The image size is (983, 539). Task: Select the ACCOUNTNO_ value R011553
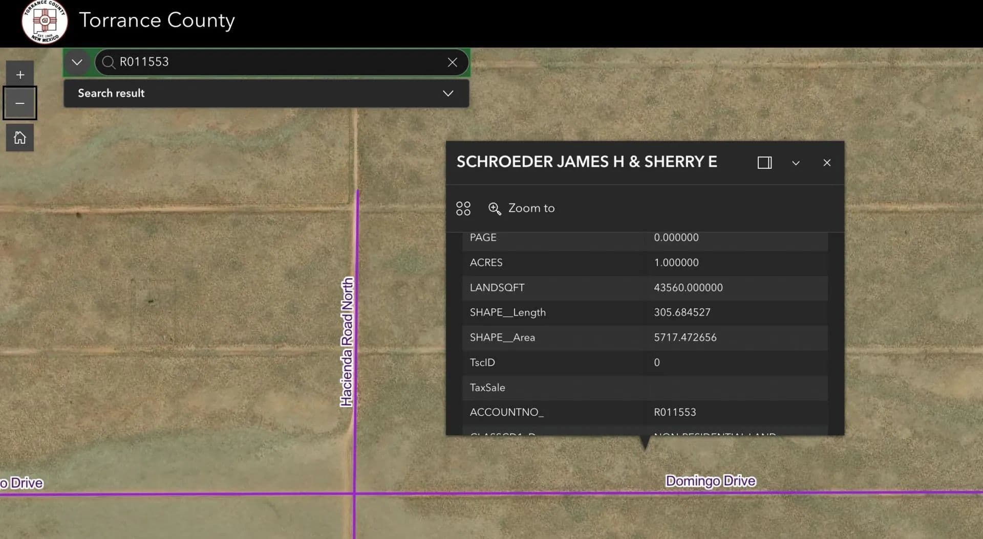click(x=674, y=412)
